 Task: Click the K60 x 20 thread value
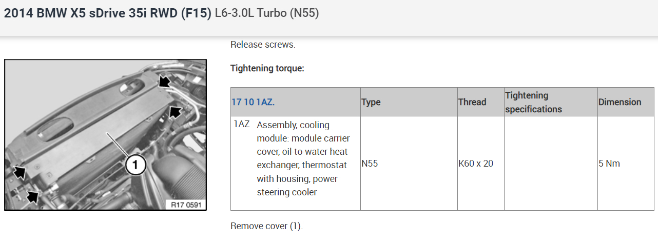pos(476,164)
